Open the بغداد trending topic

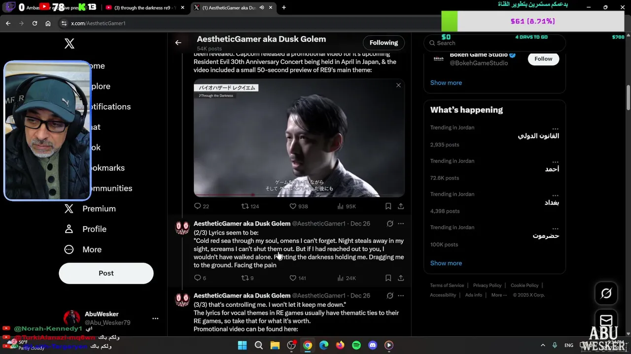click(494, 202)
